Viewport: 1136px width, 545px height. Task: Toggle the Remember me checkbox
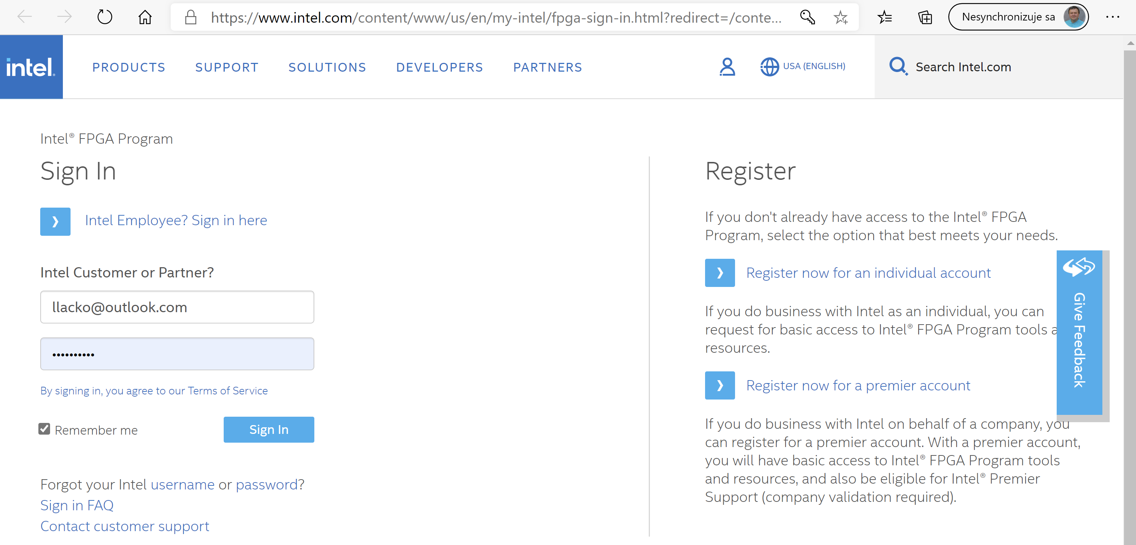tap(44, 429)
